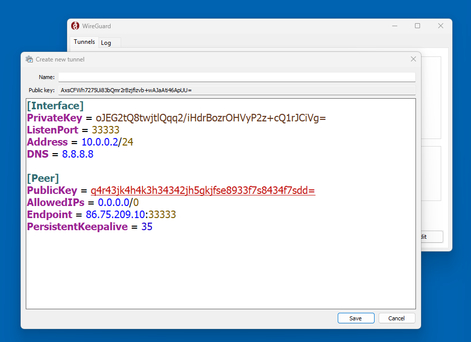471x342 pixels.
Task: Click the read-only Public key field
Action: pyautogui.click(x=236, y=90)
